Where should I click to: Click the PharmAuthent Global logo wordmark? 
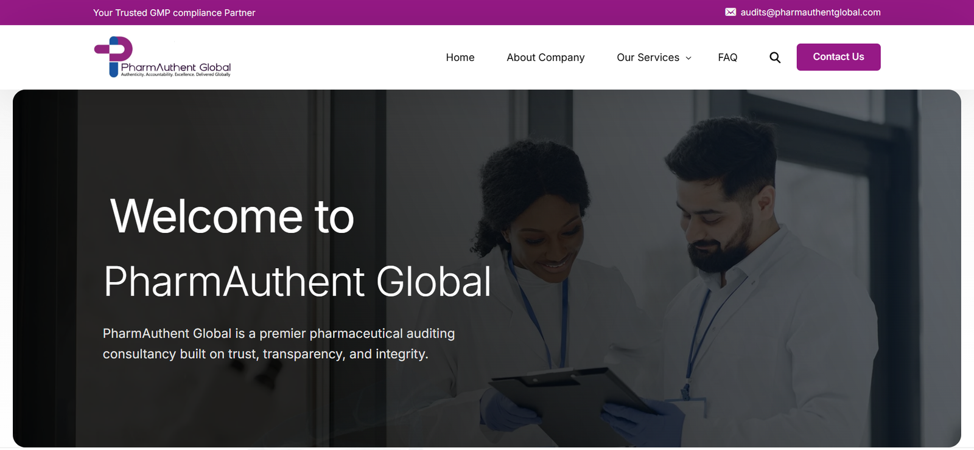176,67
